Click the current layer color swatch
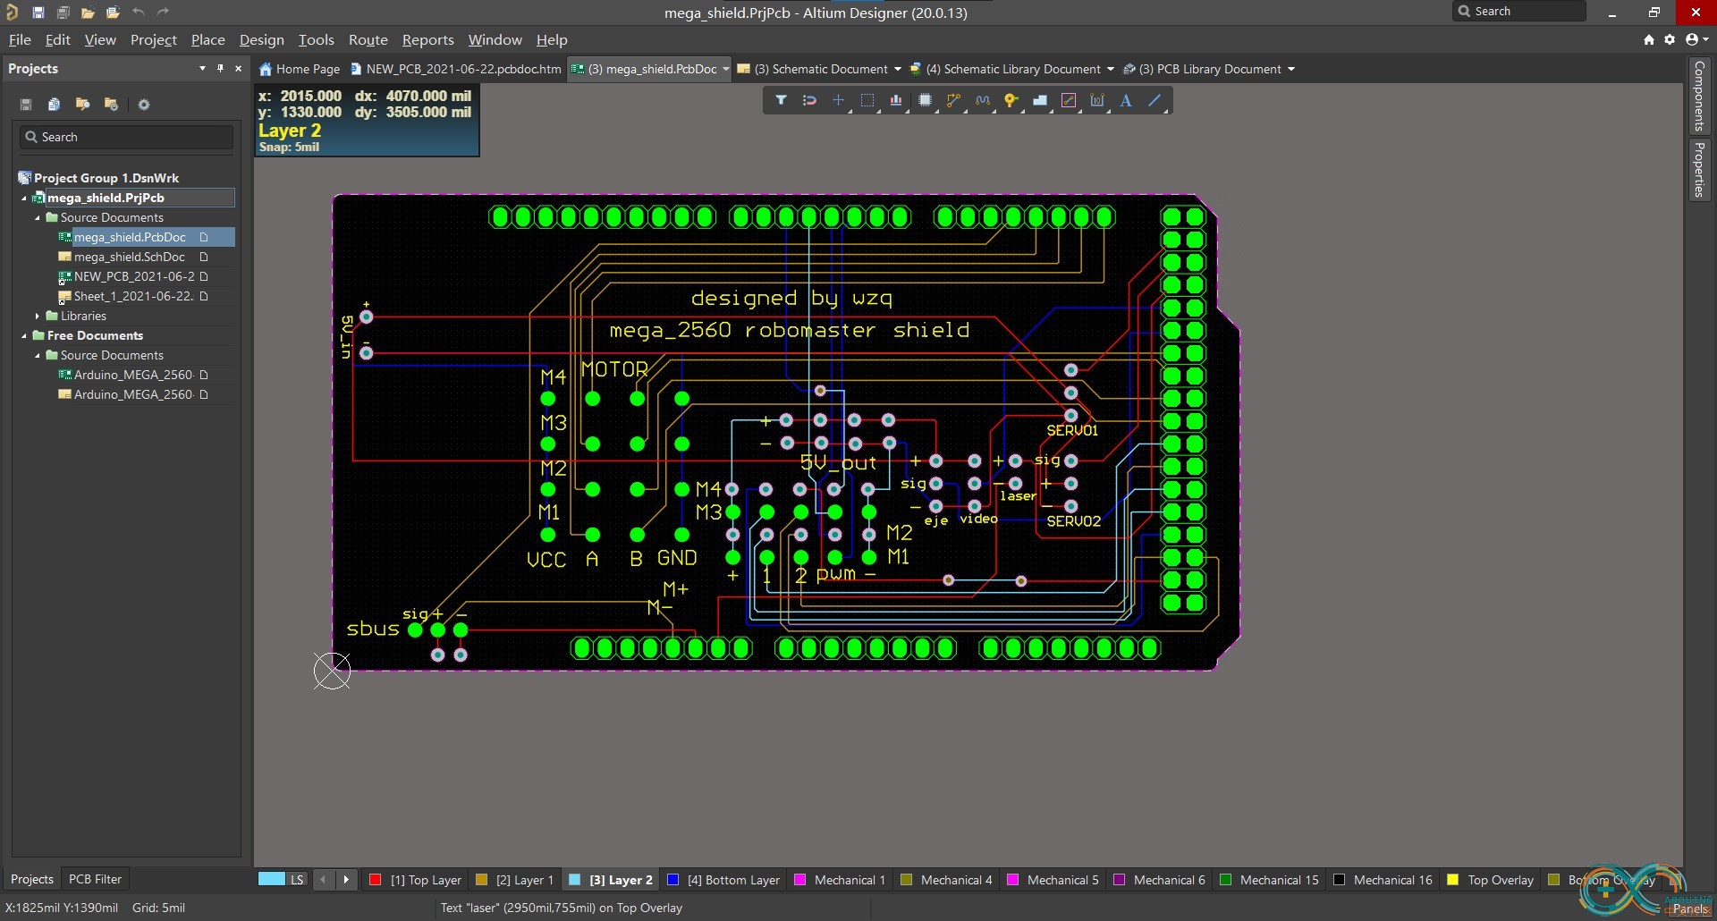The image size is (1717, 921). click(271, 879)
